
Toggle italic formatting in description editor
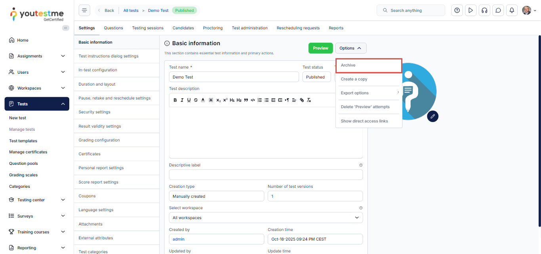click(182, 100)
